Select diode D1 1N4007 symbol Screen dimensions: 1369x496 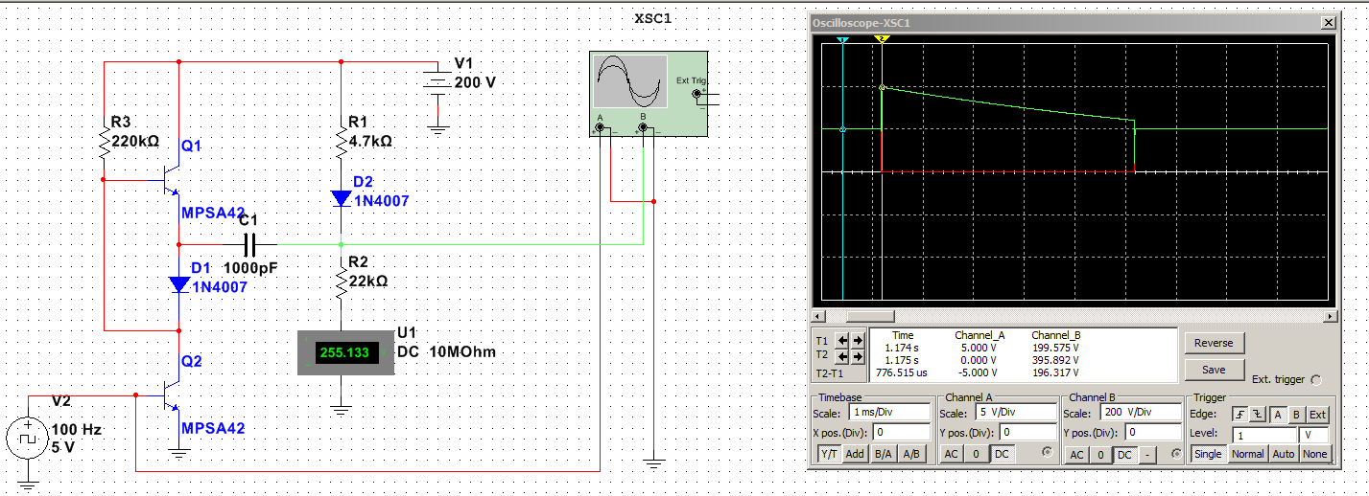[180, 284]
